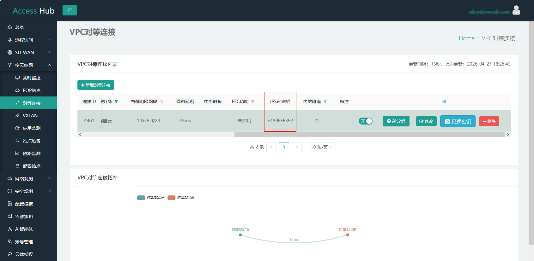
Task: Go to next page arrow
Action: coord(297,147)
